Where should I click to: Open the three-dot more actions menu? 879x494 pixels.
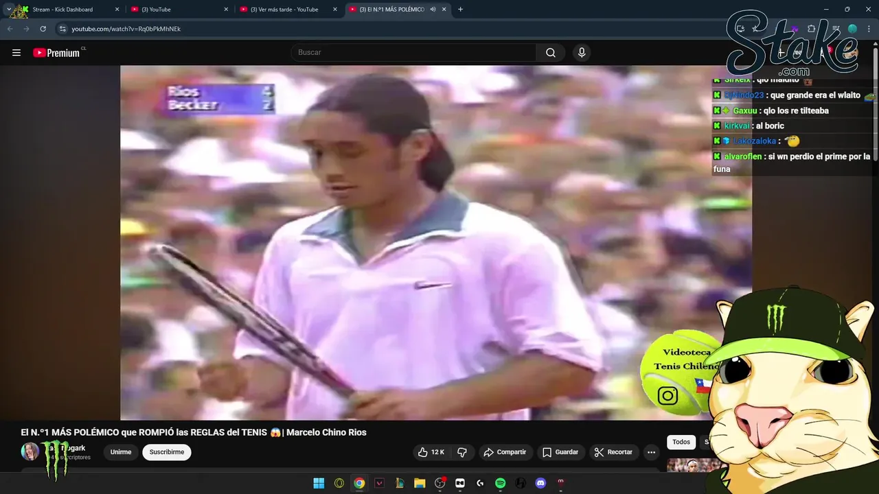click(x=651, y=452)
